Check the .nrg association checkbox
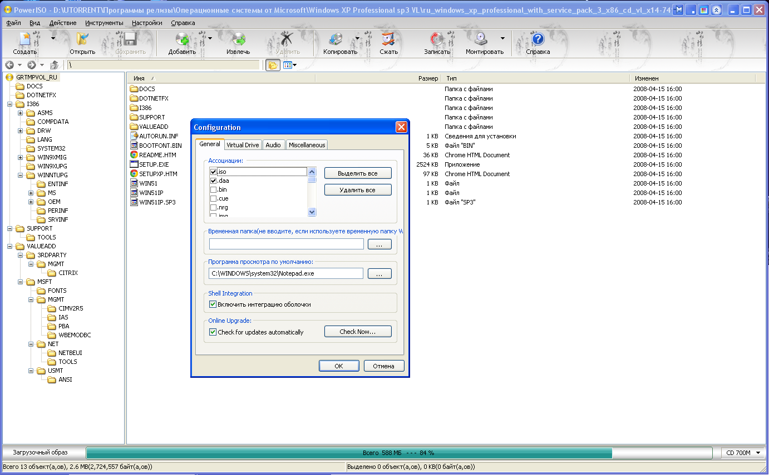Screen dimensions: 769x475 point(213,208)
